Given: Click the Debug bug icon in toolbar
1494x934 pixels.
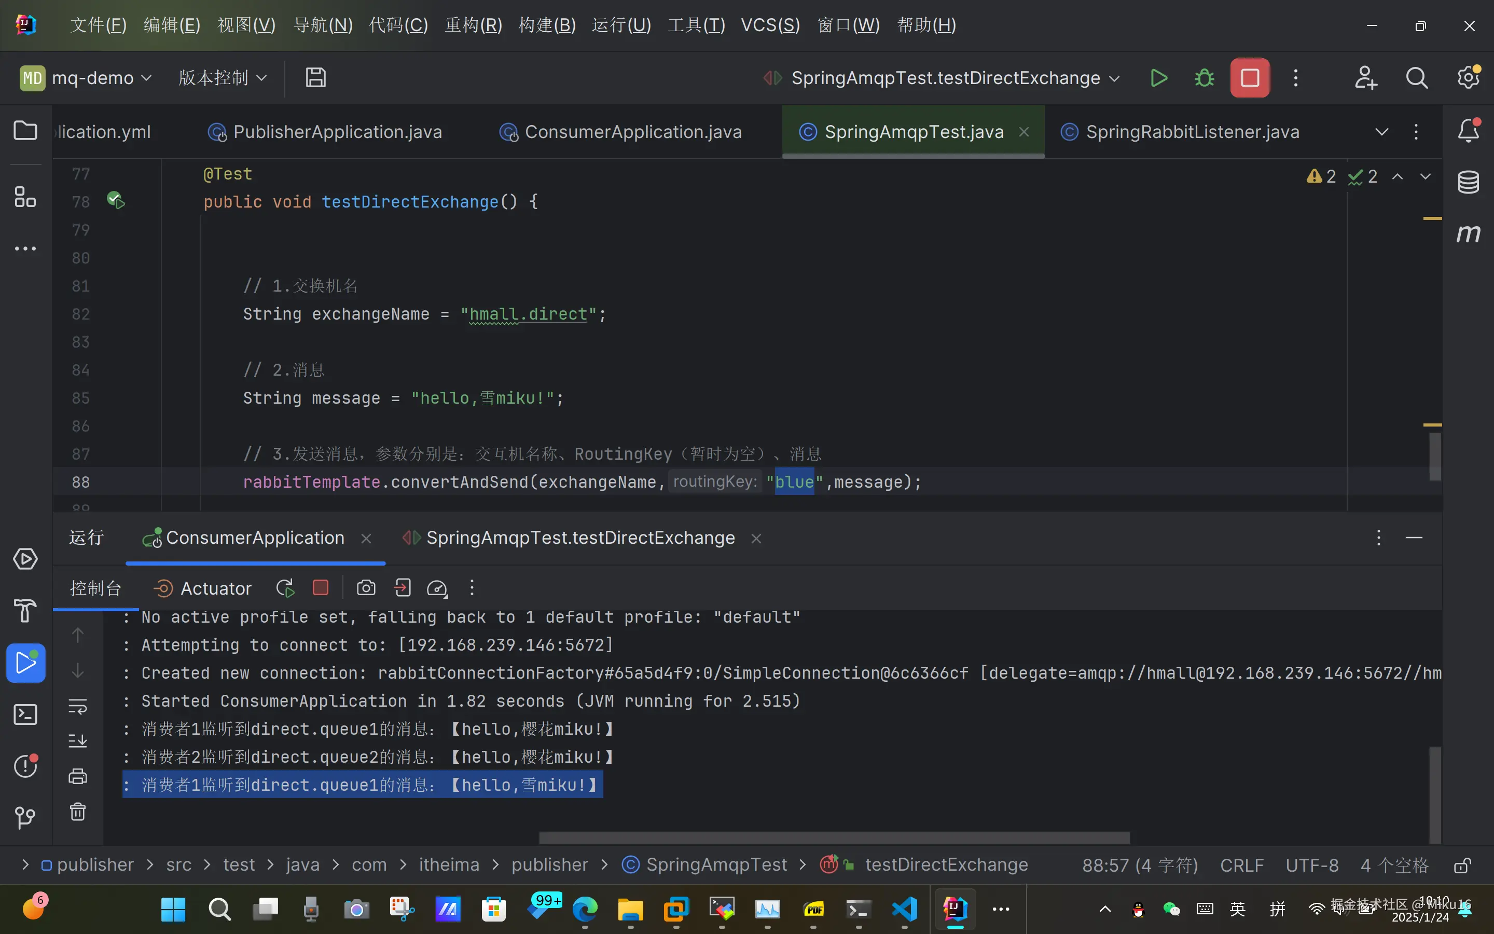Looking at the screenshot, I should (1204, 78).
